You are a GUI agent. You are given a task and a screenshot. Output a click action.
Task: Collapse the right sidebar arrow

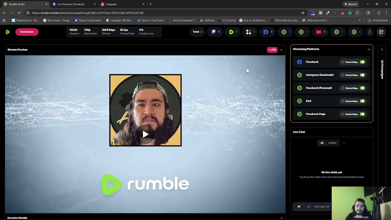(x=382, y=49)
